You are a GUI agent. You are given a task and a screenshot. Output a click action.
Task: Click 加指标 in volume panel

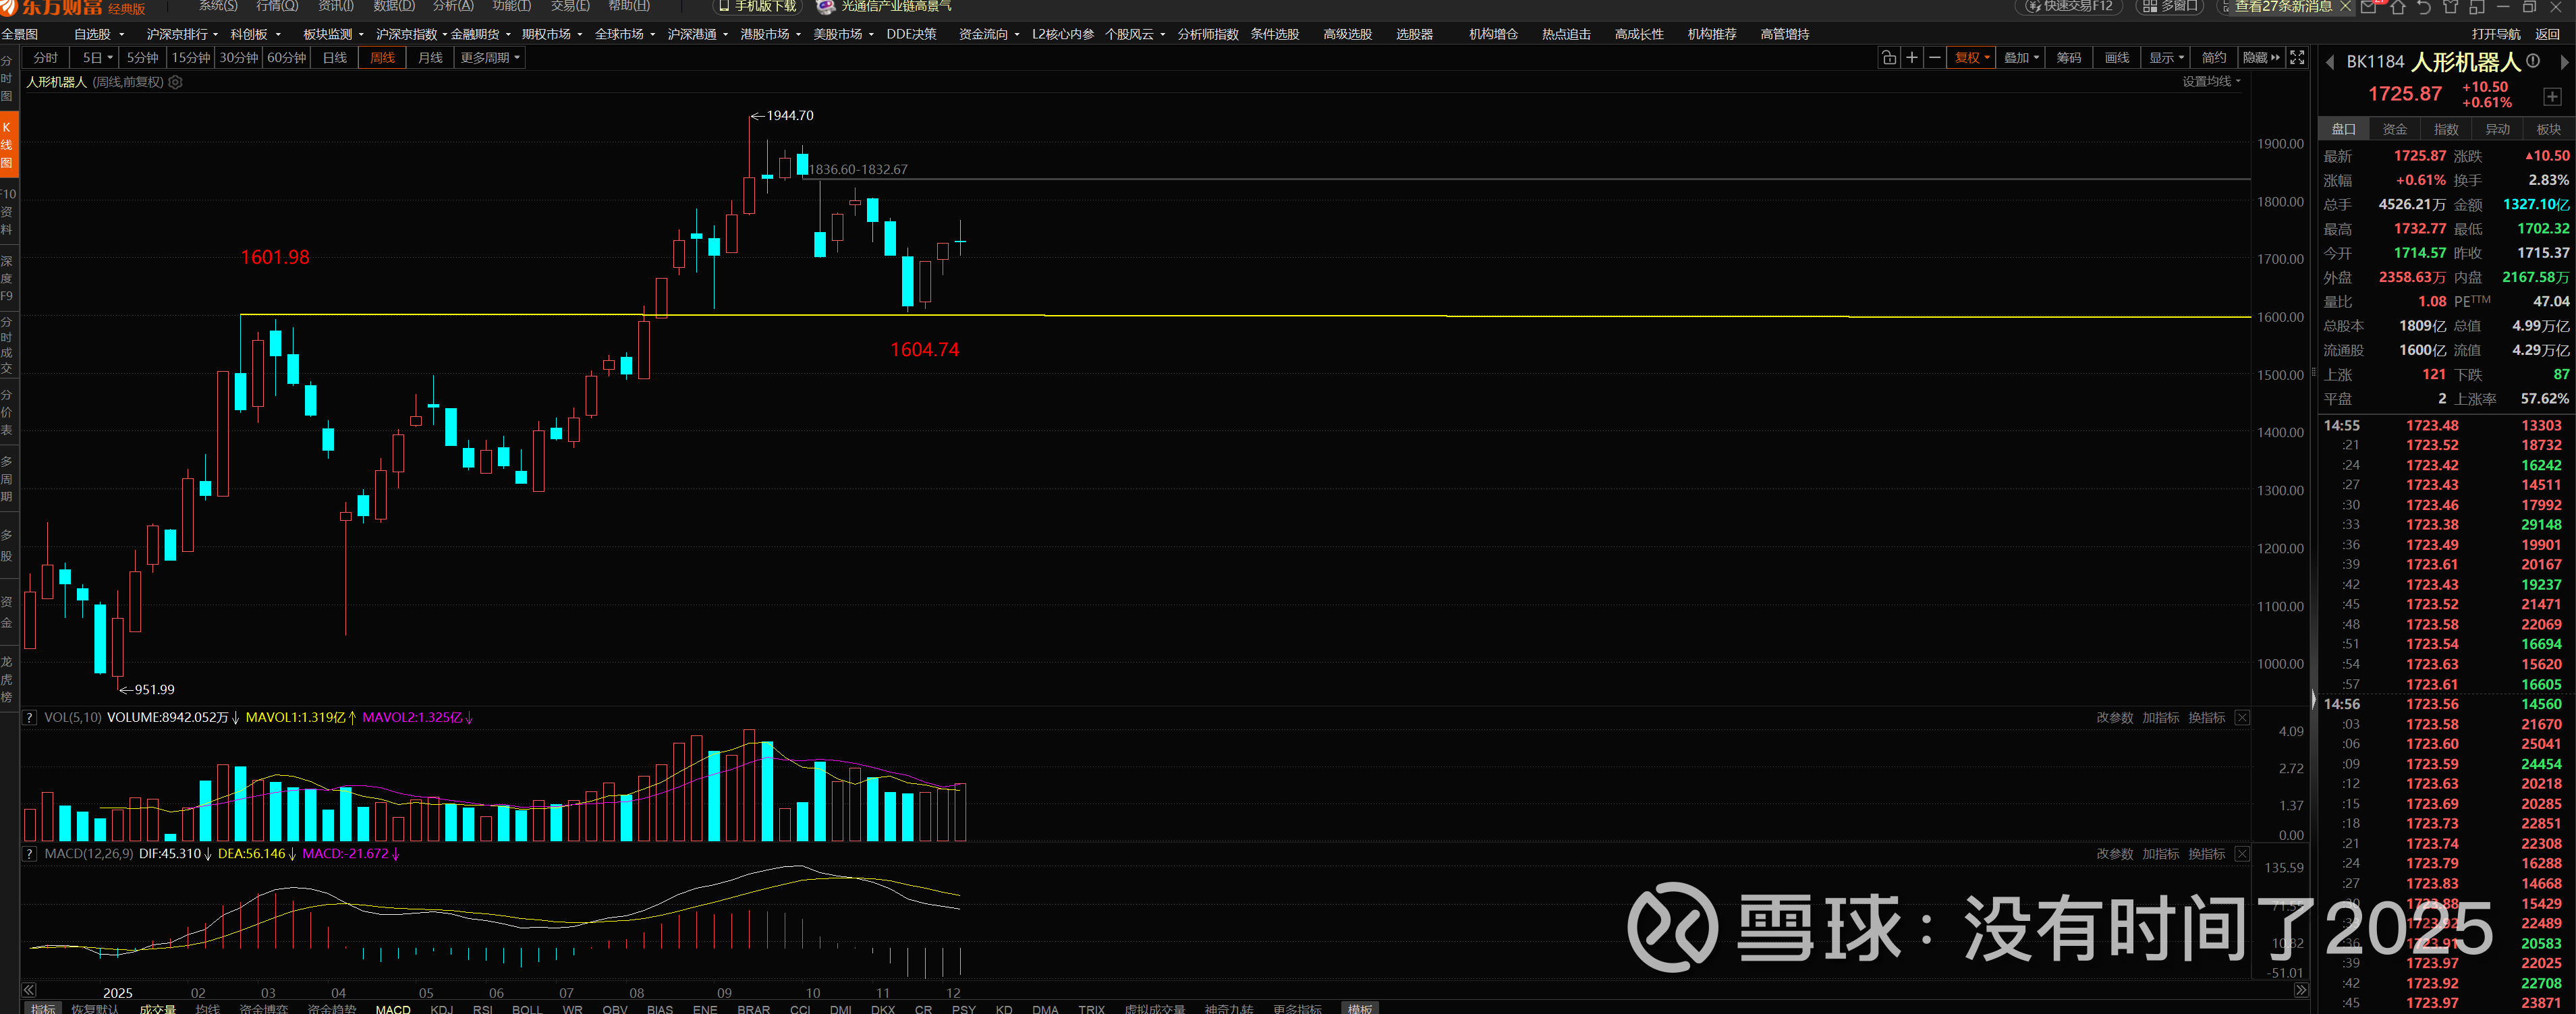[x=2160, y=718]
